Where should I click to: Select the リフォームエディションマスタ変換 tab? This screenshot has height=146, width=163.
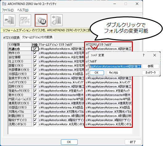point(37,37)
